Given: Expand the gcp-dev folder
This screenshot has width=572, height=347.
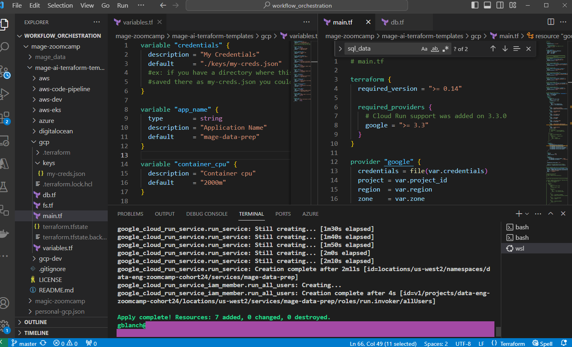Looking at the screenshot, I should click(62, 258).
